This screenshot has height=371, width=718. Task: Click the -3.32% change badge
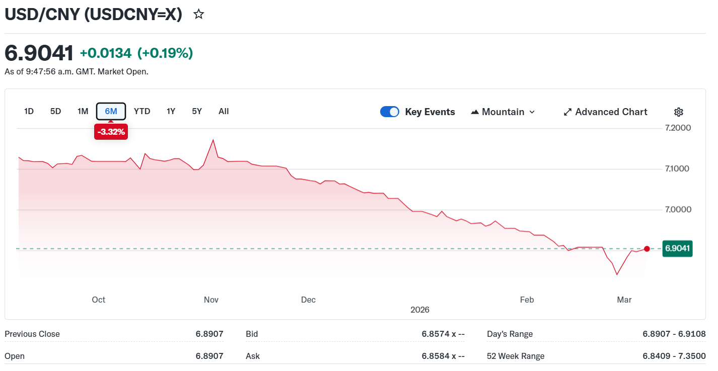111,132
